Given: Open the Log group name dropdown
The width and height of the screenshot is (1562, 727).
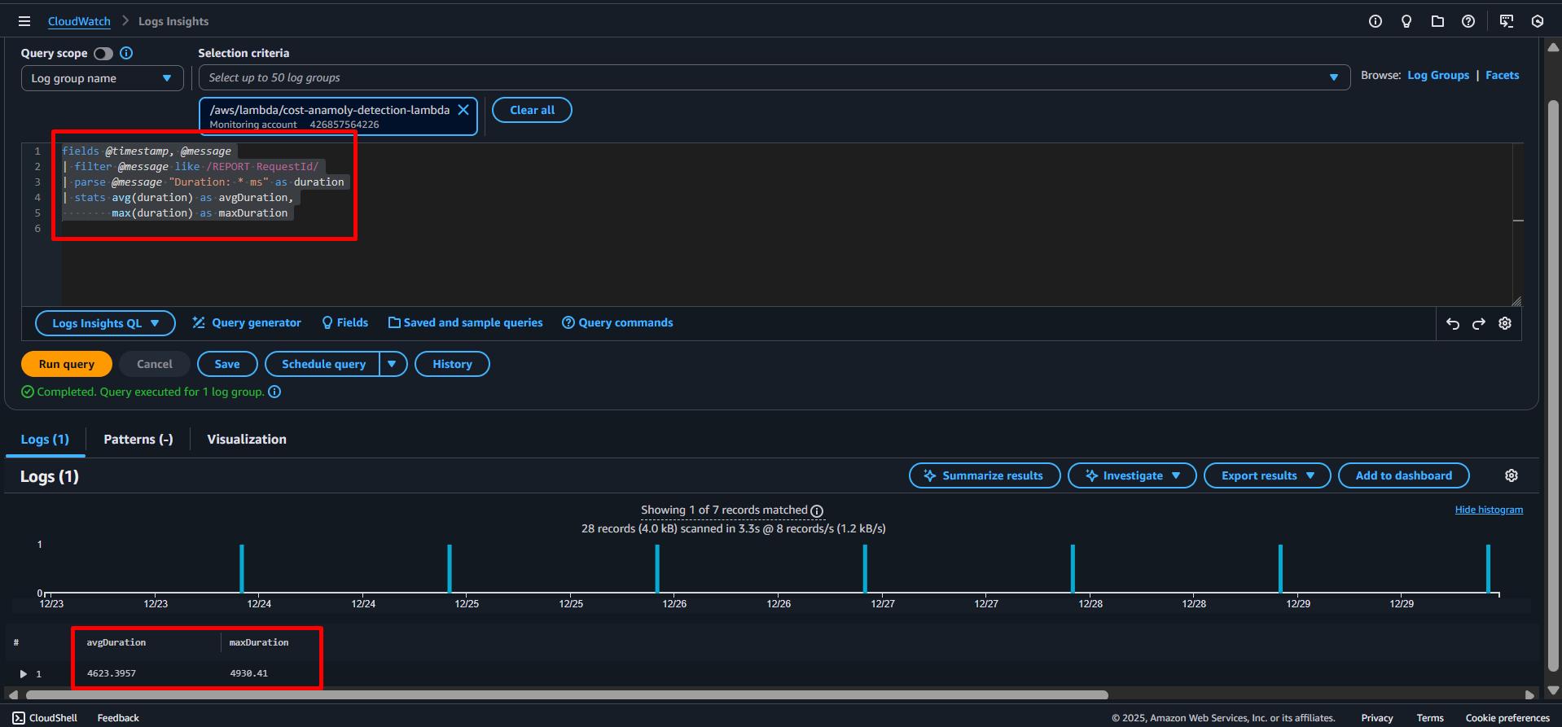Looking at the screenshot, I should (x=102, y=78).
